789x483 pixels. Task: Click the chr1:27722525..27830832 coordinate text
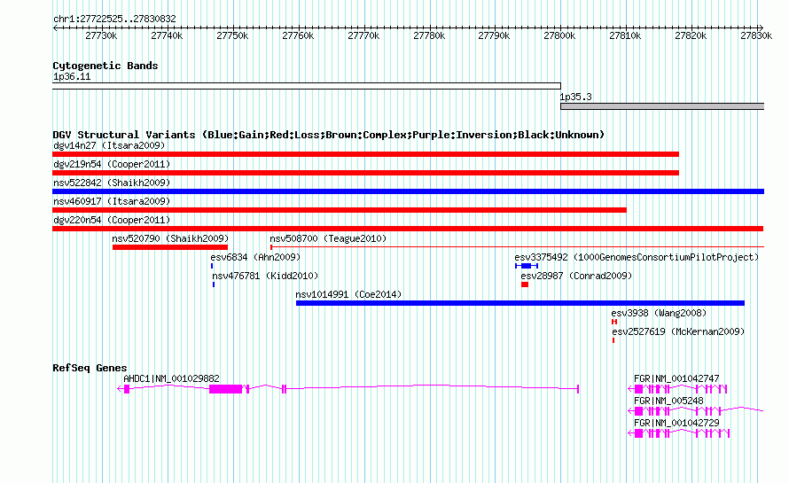[x=114, y=19]
